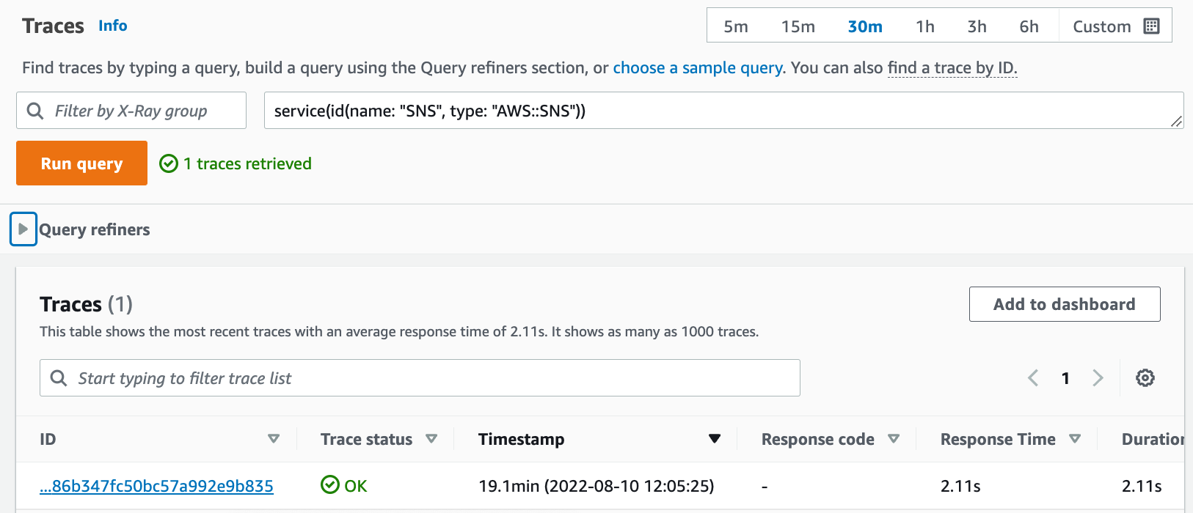Sort traces by ID column arrow

(x=274, y=439)
